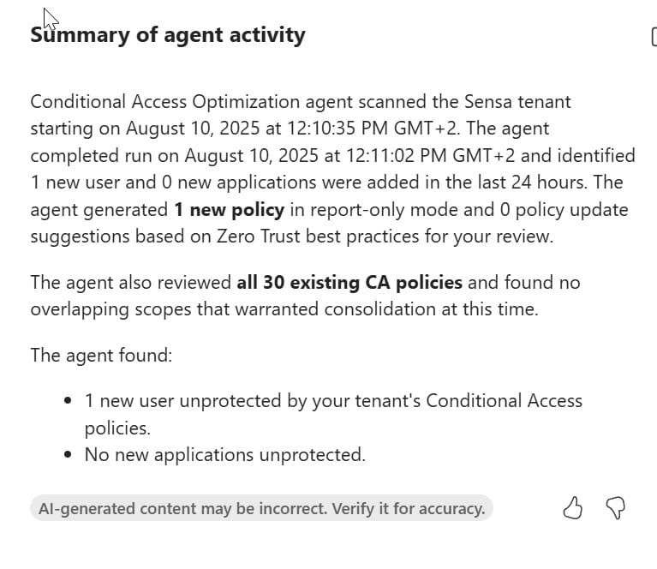The height and width of the screenshot is (569, 657).
Task: Click the "No new applications unprotected" bullet item
Action: (x=224, y=455)
